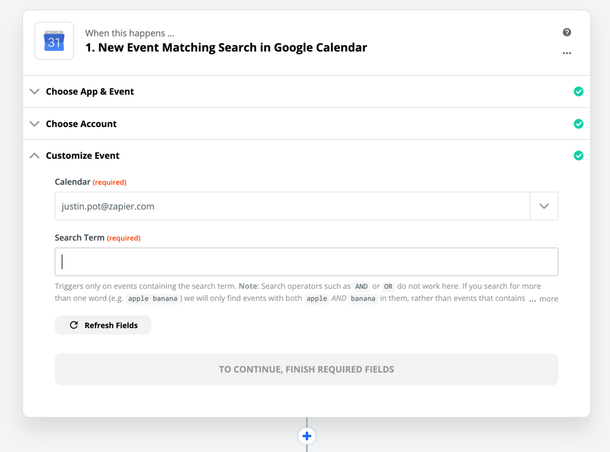Image resolution: width=610 pixels, height=452 pixels.
Task: Click green checkmark beside Choose Account
Action: [x=578, y=124]
